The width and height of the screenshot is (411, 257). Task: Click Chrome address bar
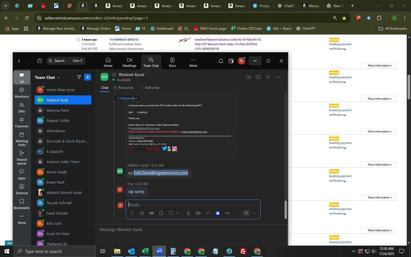point(183,18)
